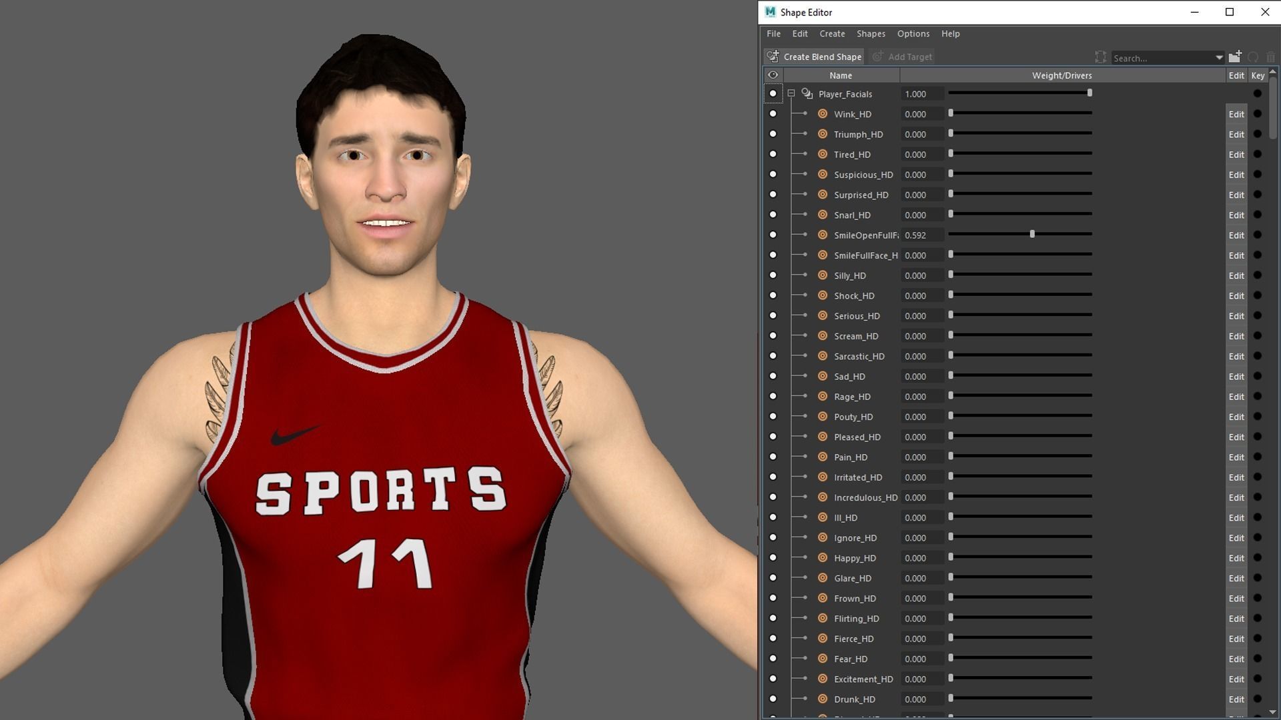Click the target icon next to Incredulous_HD
The image size is (1281, 720).
[x=823, y=497]
